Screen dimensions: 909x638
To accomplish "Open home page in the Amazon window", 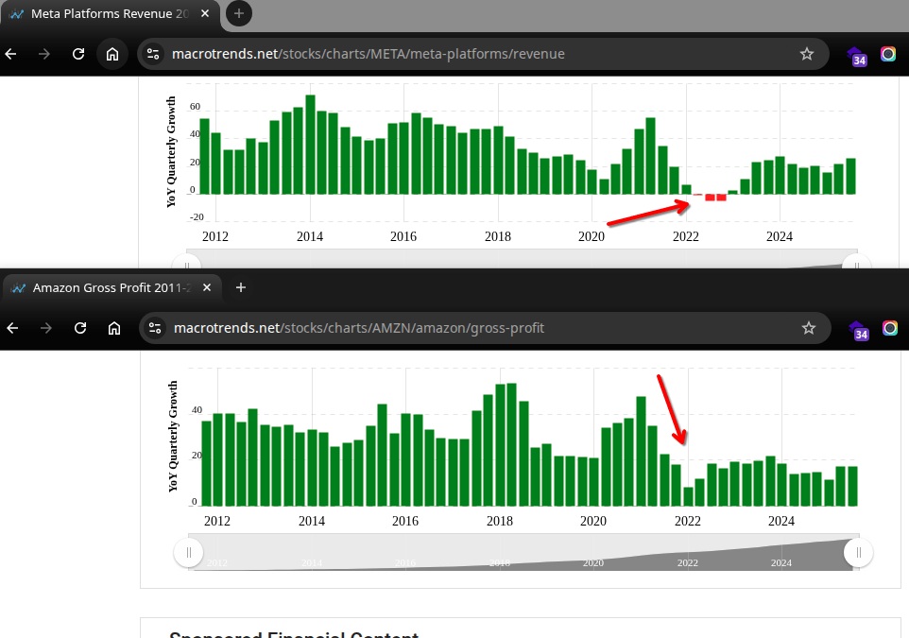I will point(114,328).
